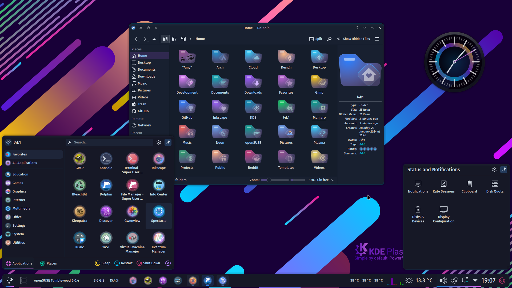Switch Dolphin to details tree view
512x288 pixels.
(183, 39)
